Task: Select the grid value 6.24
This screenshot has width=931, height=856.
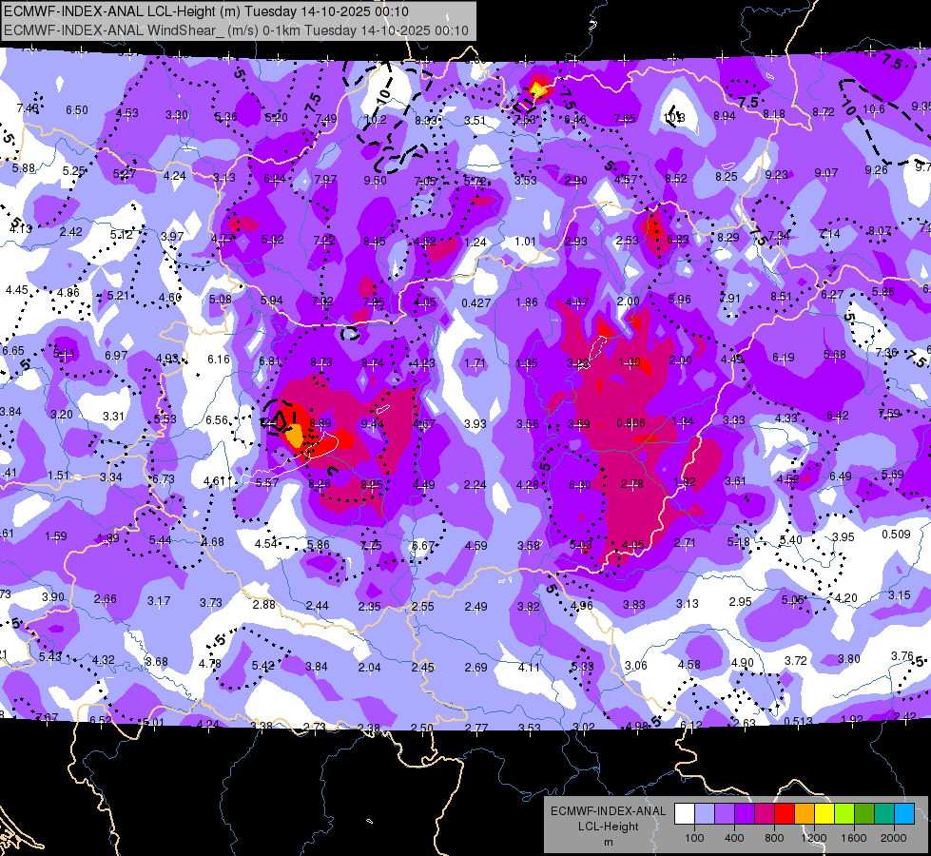Action: pyautogui.click(x=275, y=178)
